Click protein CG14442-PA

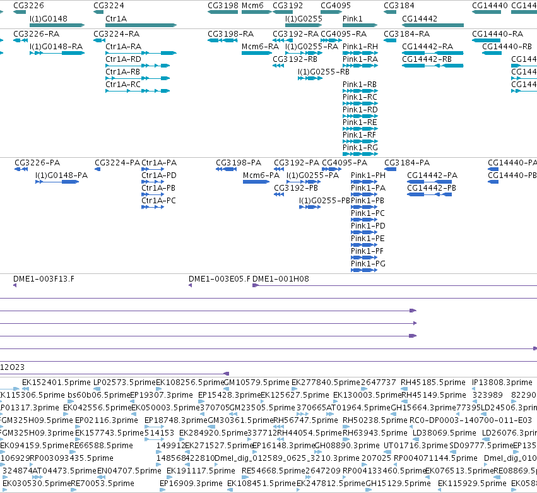pos(430,182)
